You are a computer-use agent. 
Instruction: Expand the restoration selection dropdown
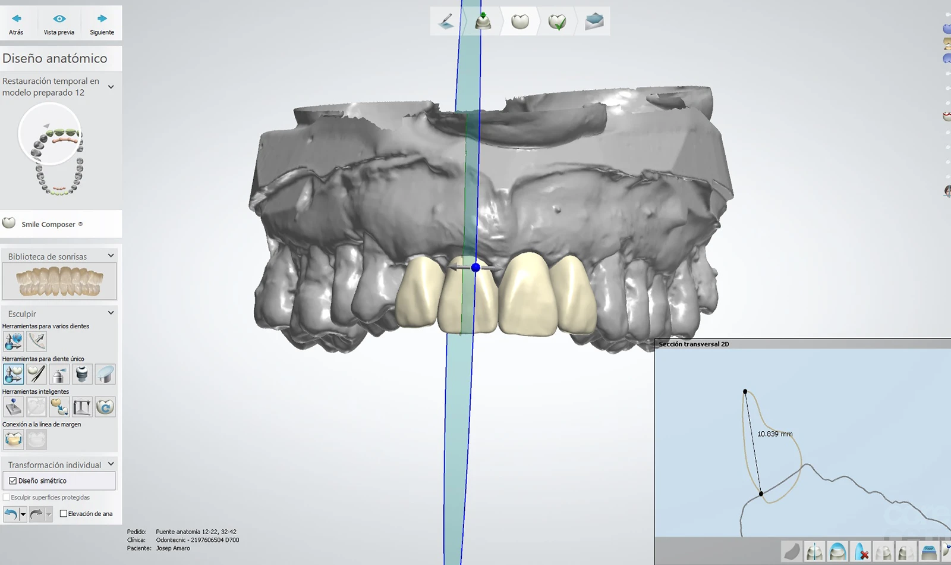click(x=111, y=87)
